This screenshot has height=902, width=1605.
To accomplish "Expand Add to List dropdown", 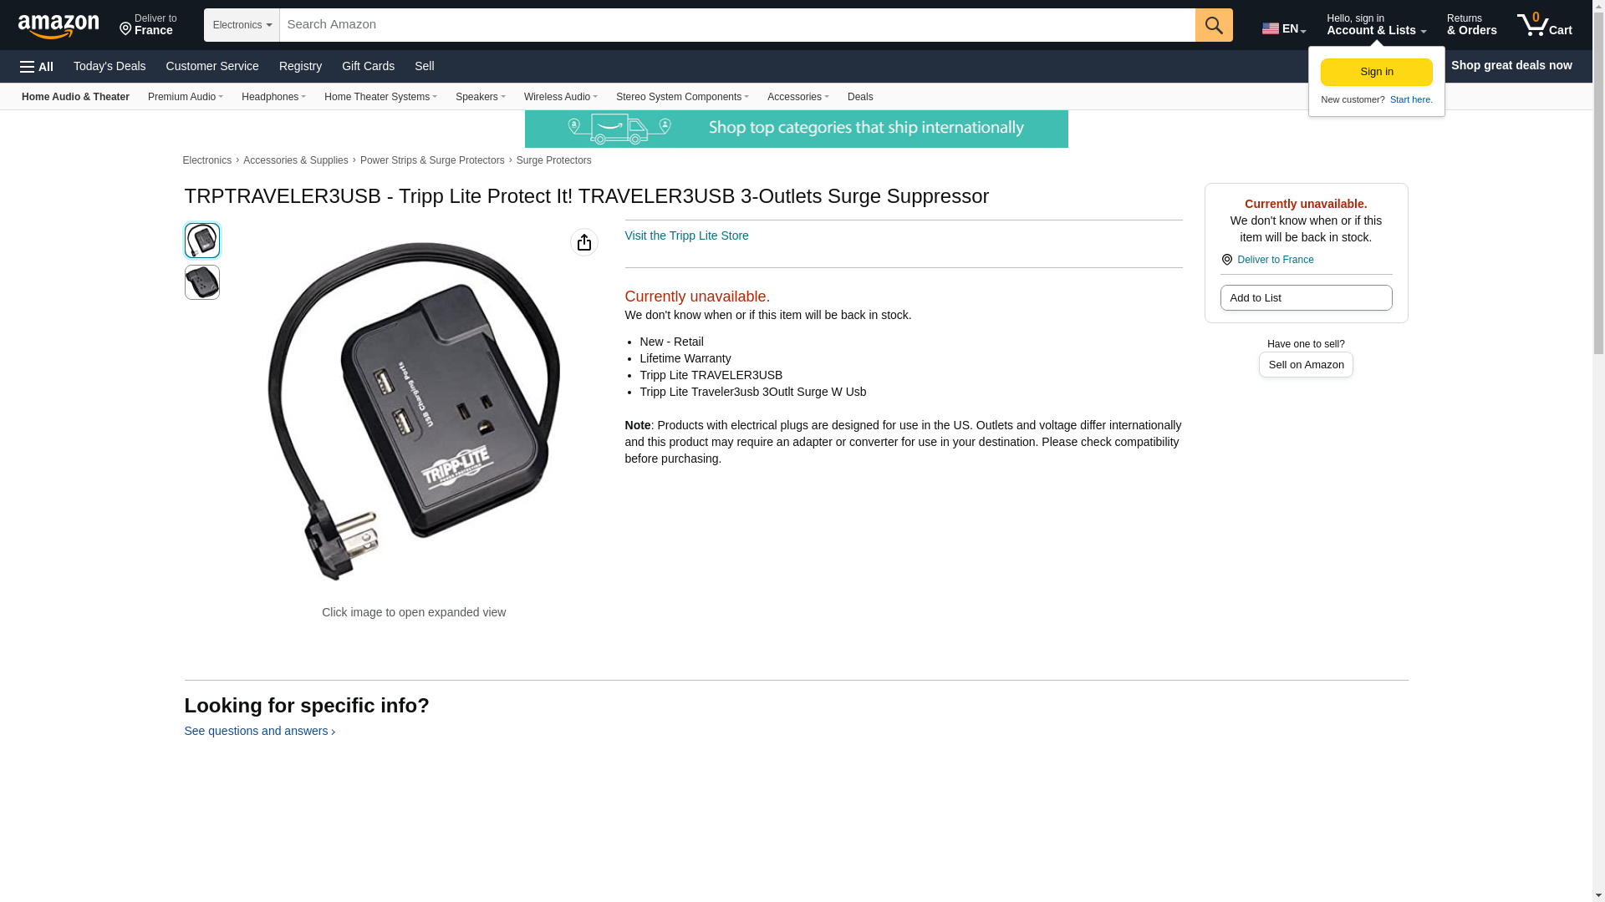I will (x=1306, y=298).
